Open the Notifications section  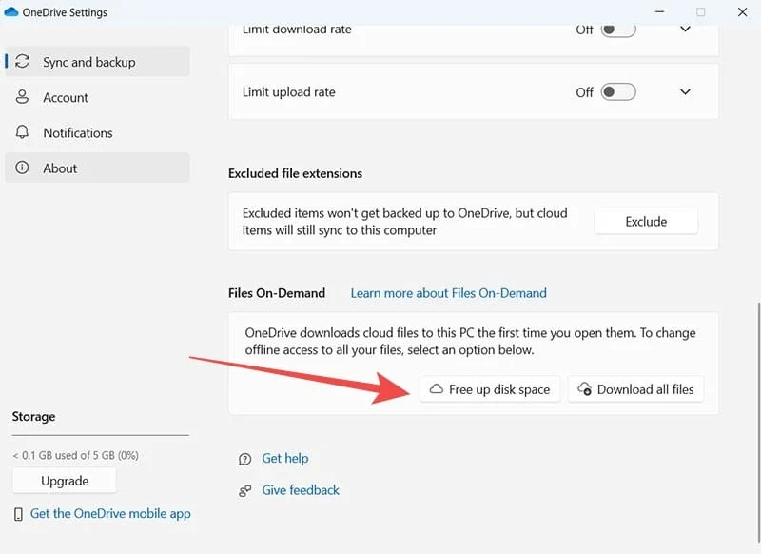[78, 132]
